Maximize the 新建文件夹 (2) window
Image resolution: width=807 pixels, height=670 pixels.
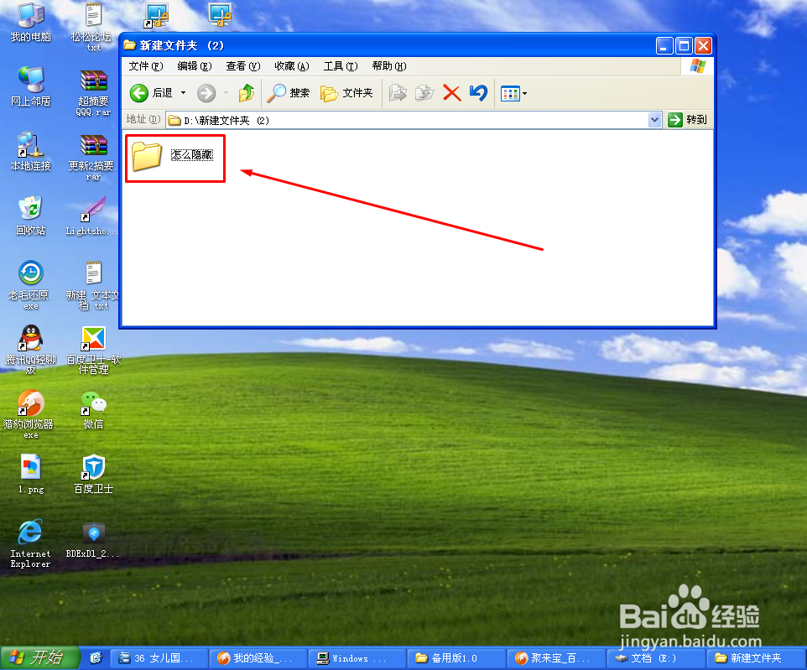click(684, 46)
